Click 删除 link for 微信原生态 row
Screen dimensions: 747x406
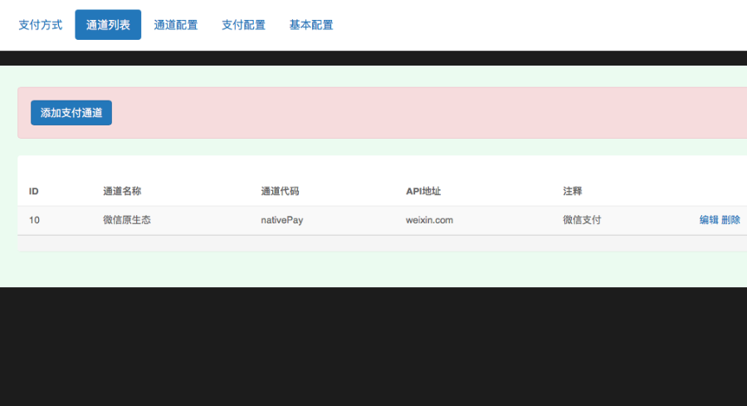pyautogui.click(x=730, y=220)
